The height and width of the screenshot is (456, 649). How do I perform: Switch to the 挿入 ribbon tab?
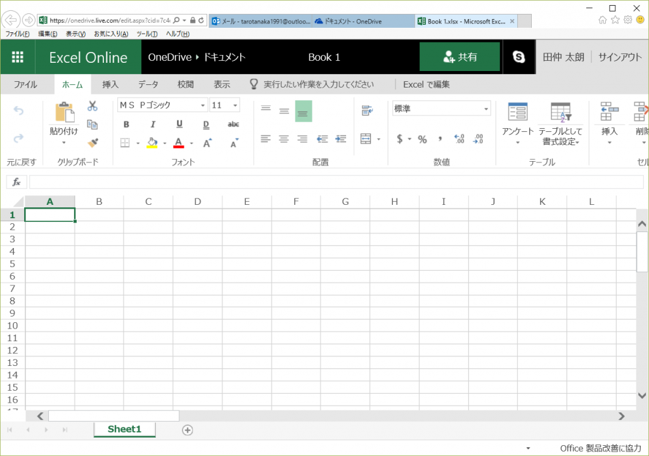click(110, 84)
